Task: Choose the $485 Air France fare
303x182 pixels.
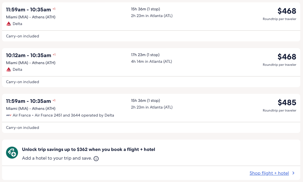Action: (287, 103)
